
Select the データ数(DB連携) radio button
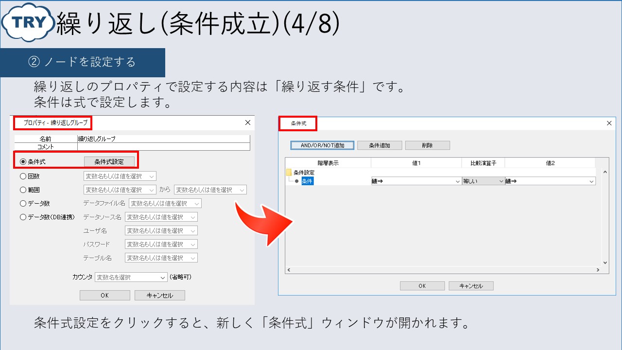coord(23,217)
